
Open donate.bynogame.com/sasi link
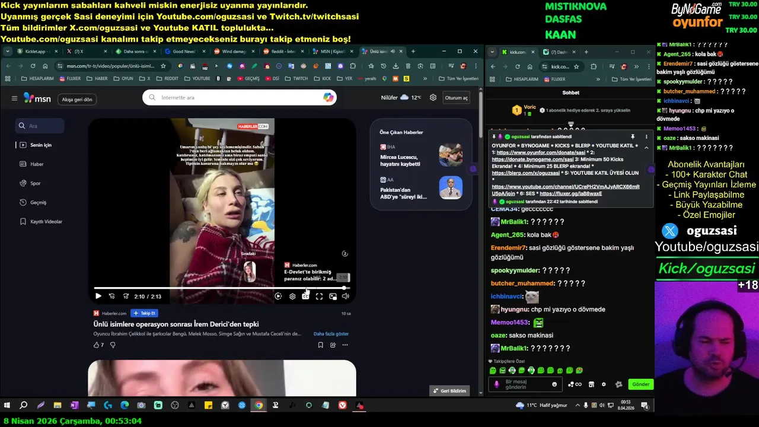[532, 160]
